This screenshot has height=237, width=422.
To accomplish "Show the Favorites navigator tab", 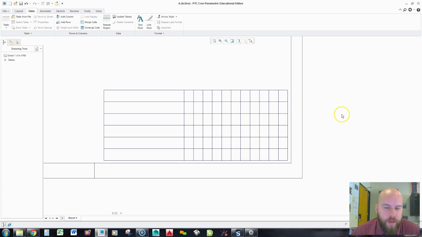I will click(x=17, y=42).
